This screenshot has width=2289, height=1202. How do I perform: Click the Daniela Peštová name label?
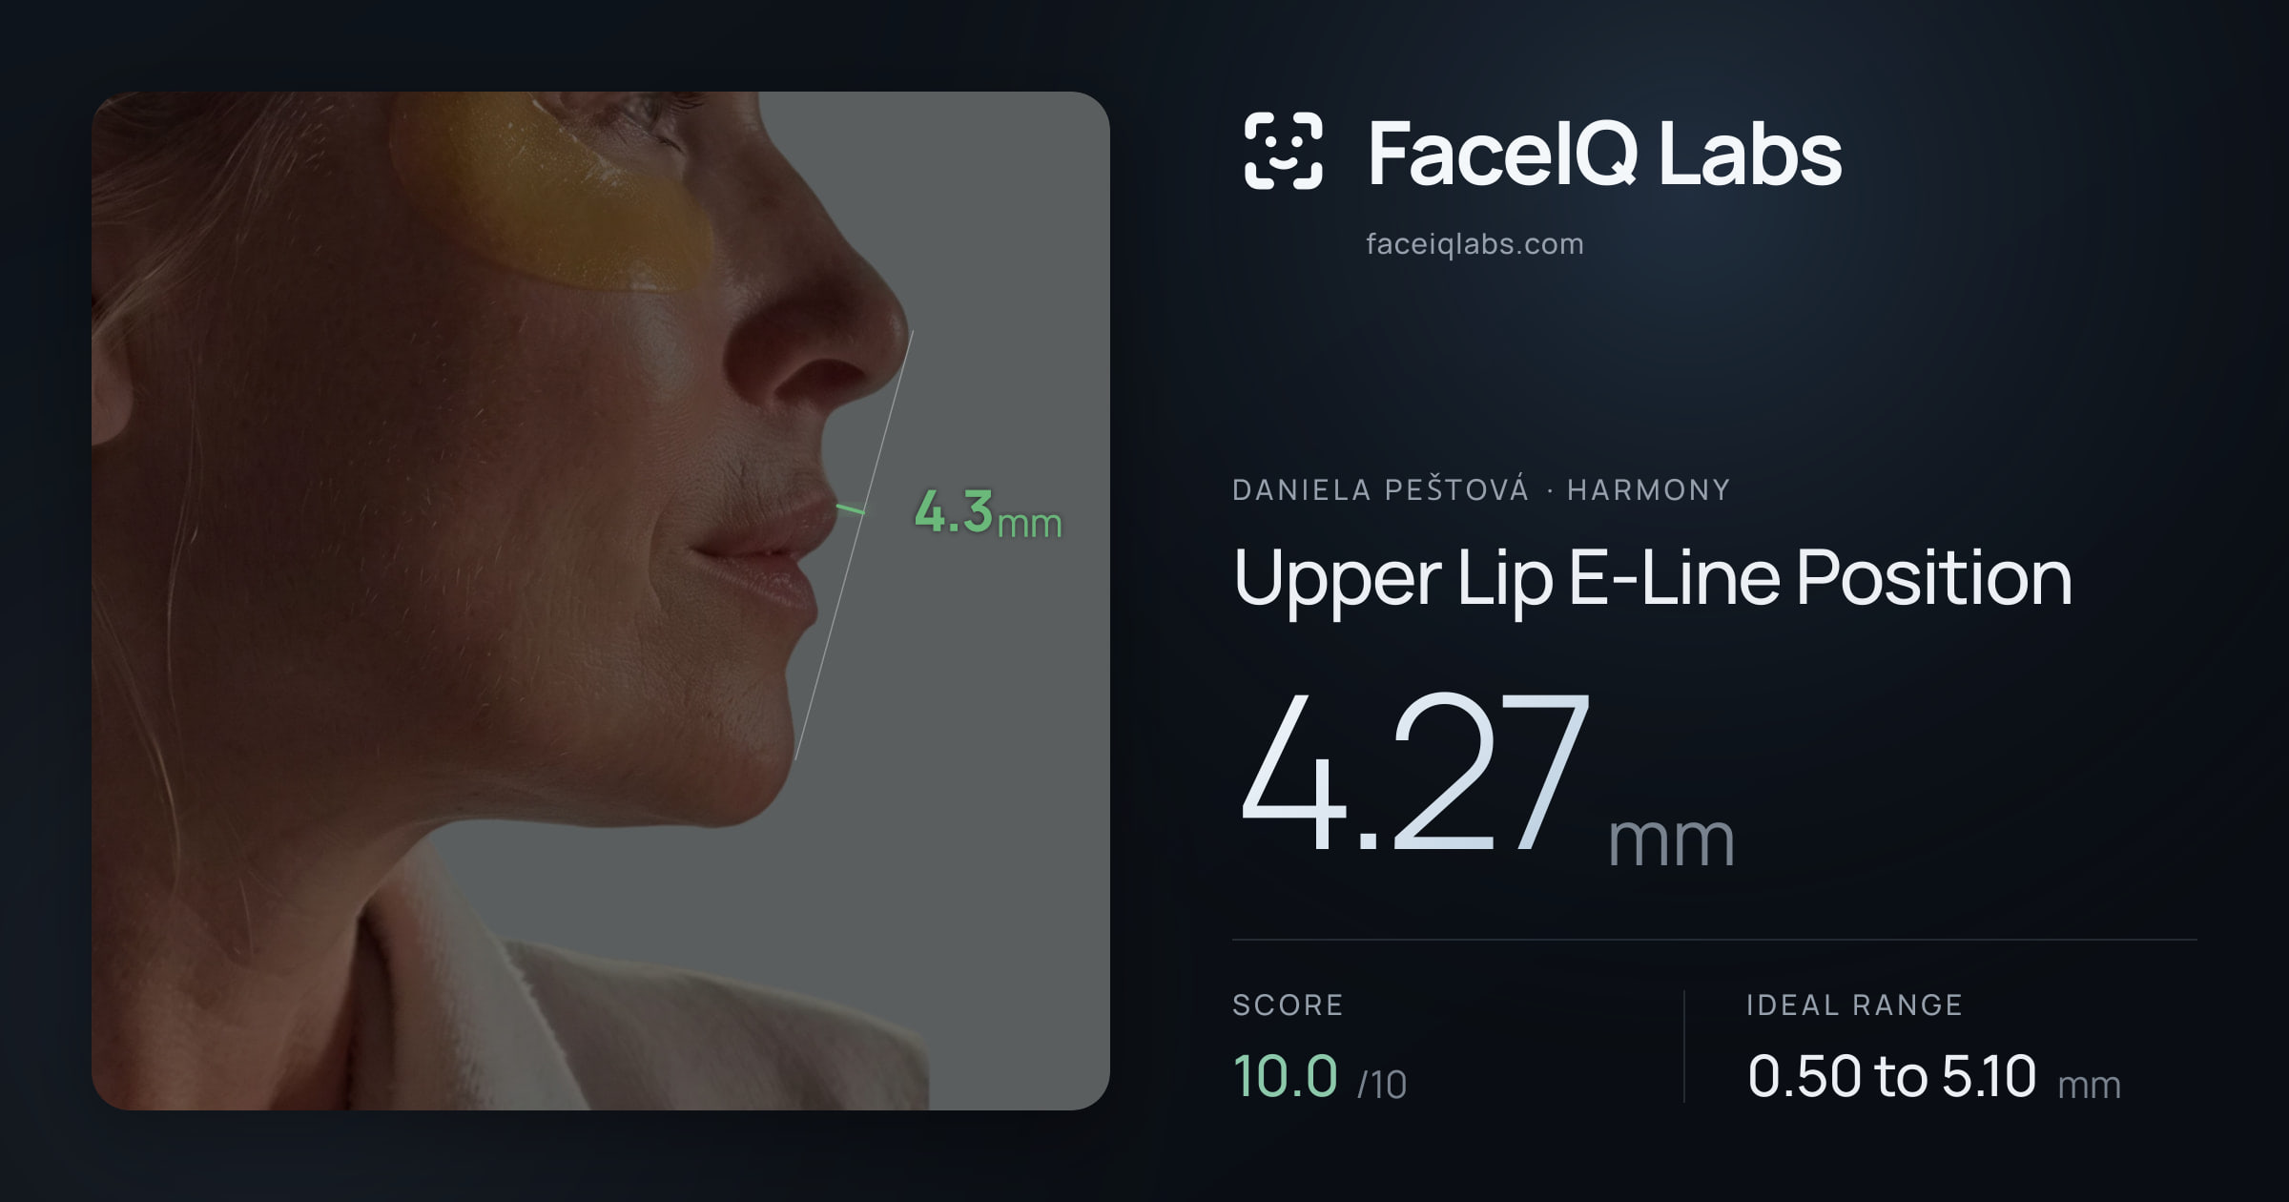[1380, 490]
